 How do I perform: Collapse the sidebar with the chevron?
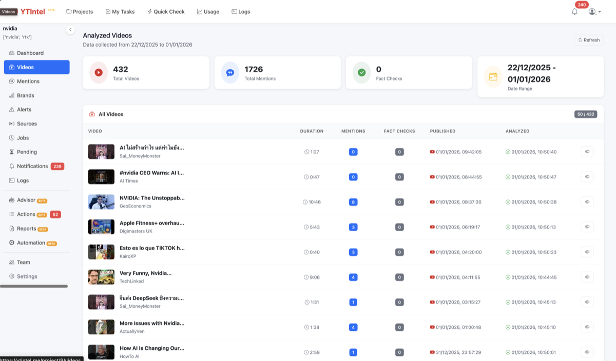tap(70, 30)
